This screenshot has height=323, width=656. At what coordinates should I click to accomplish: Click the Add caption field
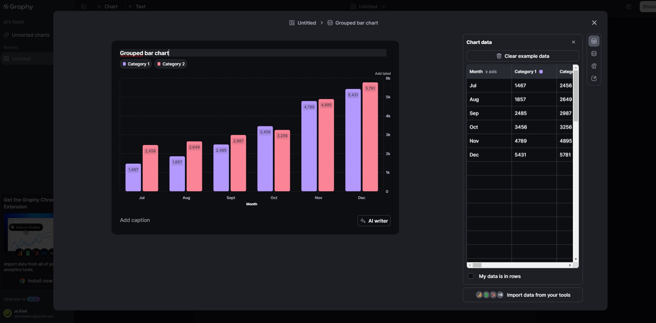(x=135, y=220)
